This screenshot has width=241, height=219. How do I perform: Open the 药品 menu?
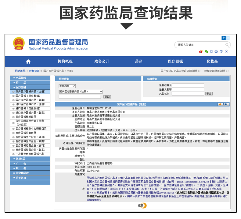[x=138, y=61]
